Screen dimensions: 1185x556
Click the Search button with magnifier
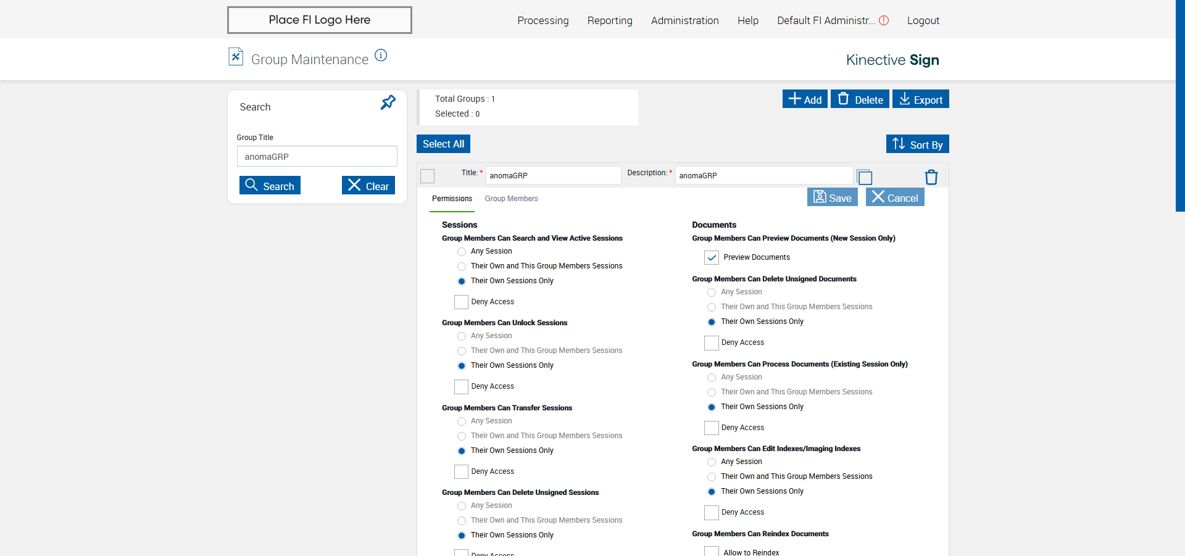[x=270, y=186]
